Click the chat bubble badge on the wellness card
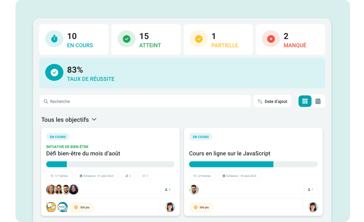This screenshot has height=222, width=364. [x=63, y=207]
